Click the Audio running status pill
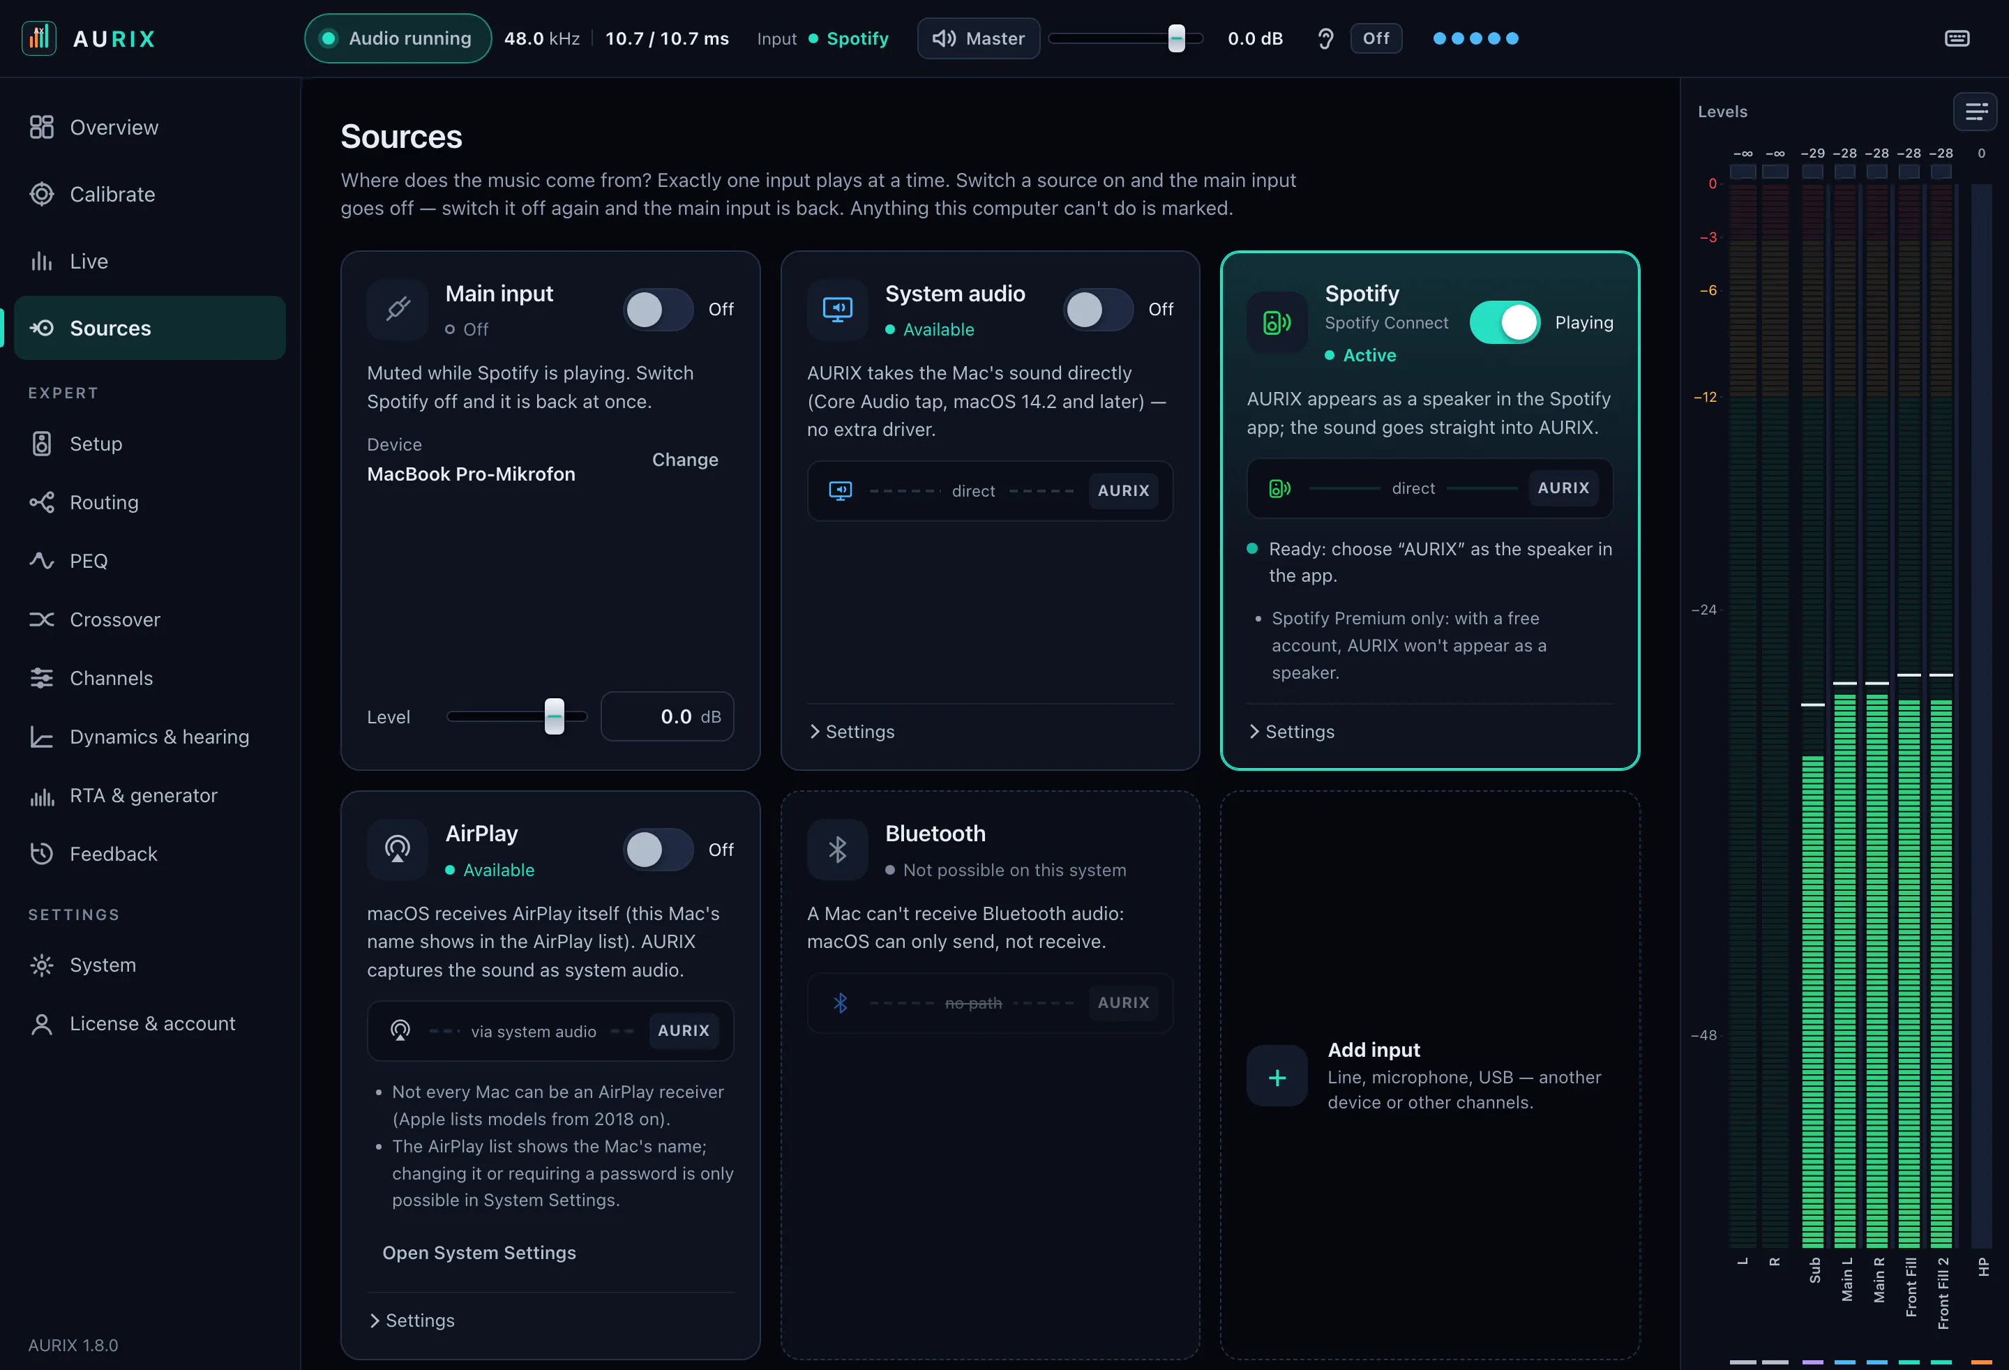Viewport: 2009px width, 1370px height. click(x=398, y=38)
